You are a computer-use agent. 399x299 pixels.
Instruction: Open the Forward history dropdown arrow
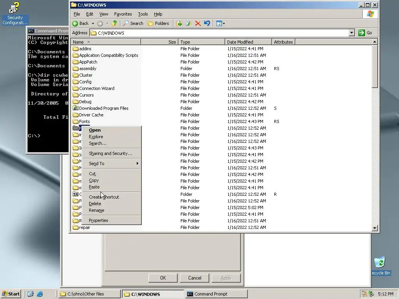point(107,23)
